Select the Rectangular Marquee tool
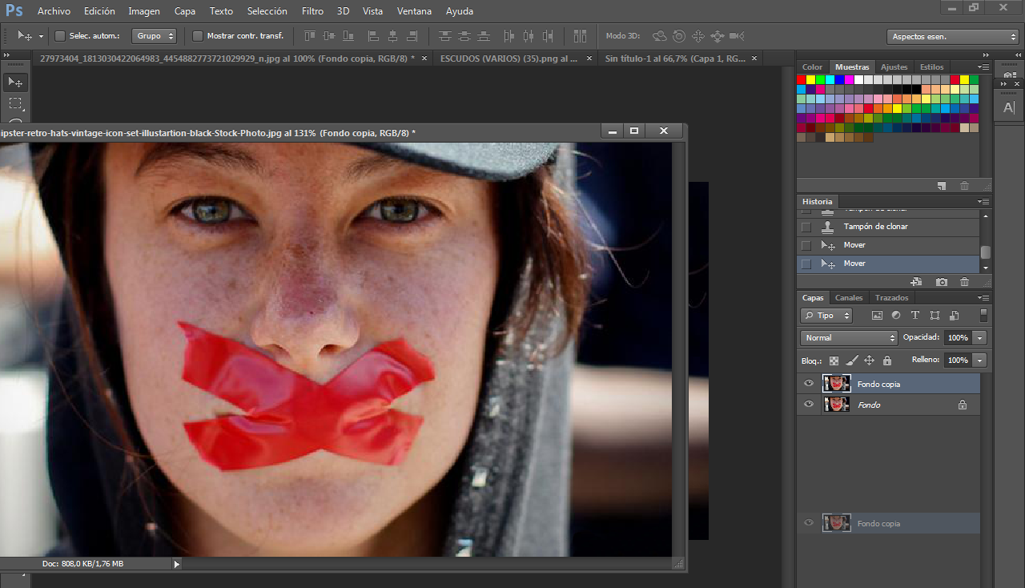 pyautogui.click(x=16, y=103)
